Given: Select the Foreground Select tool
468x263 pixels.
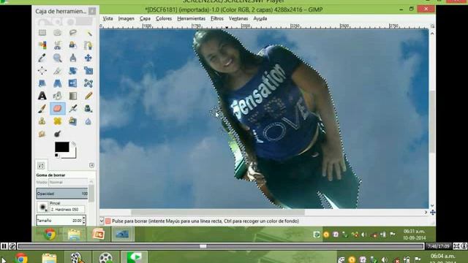Looking at the screenshot, I should [73, 45].
